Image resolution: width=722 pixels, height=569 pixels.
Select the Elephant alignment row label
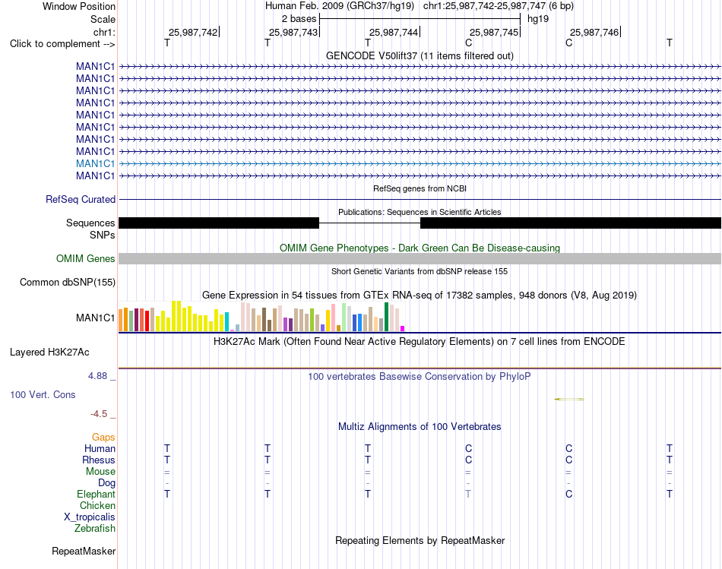tap(96, 494)
